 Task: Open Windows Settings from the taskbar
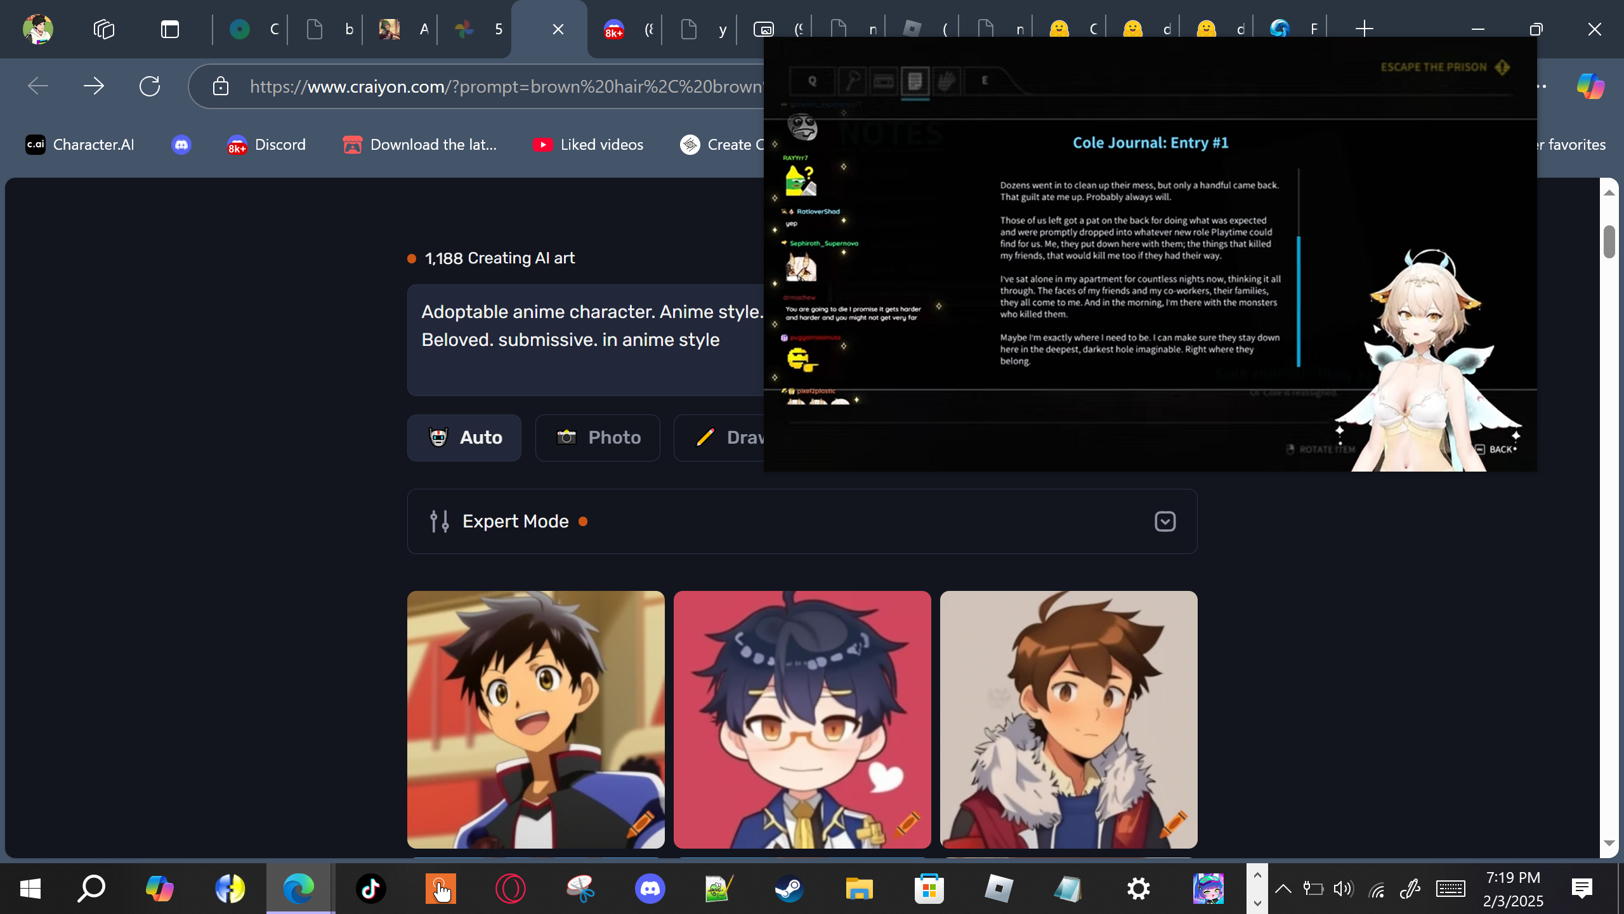click(1139, 889)
